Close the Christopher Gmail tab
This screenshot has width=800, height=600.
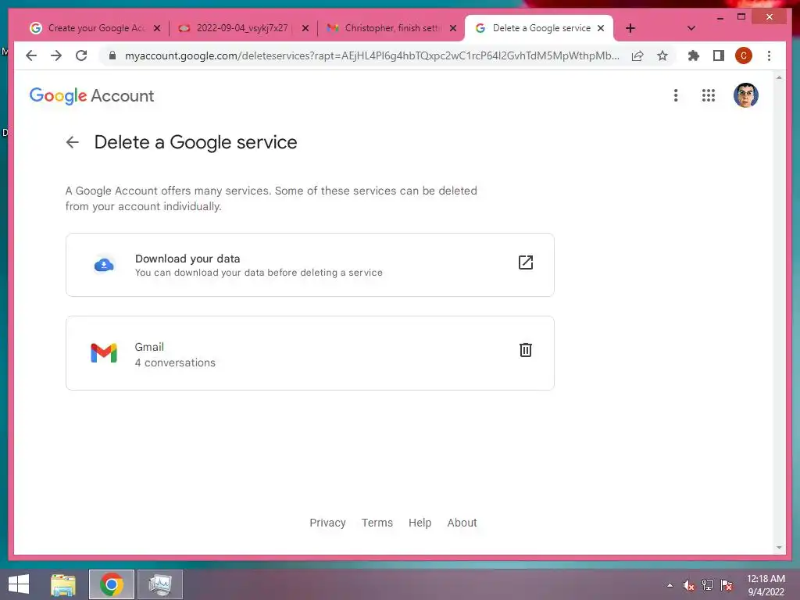coord(453,28)
